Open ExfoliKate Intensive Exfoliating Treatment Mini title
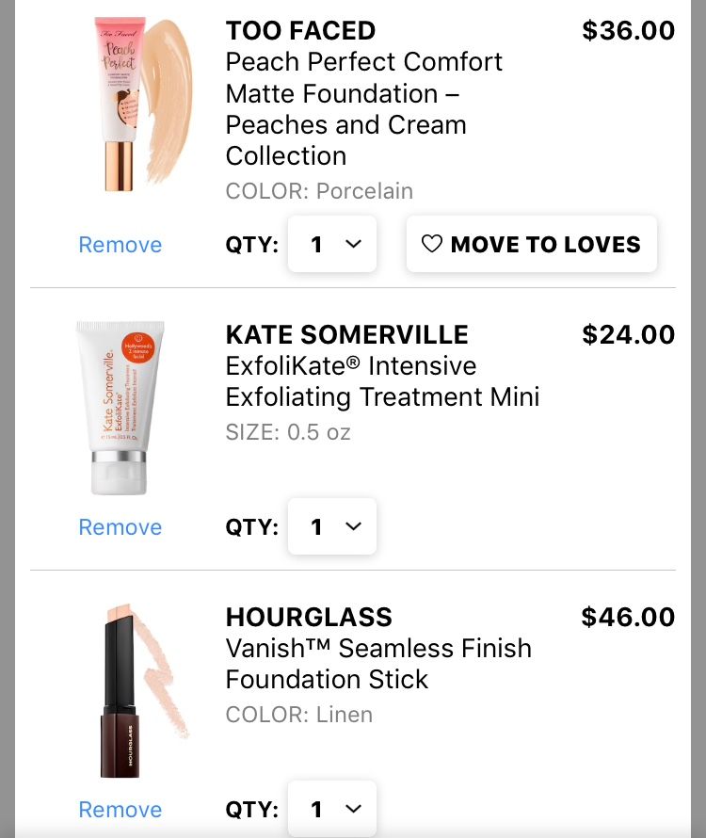 tap(382, 381)
